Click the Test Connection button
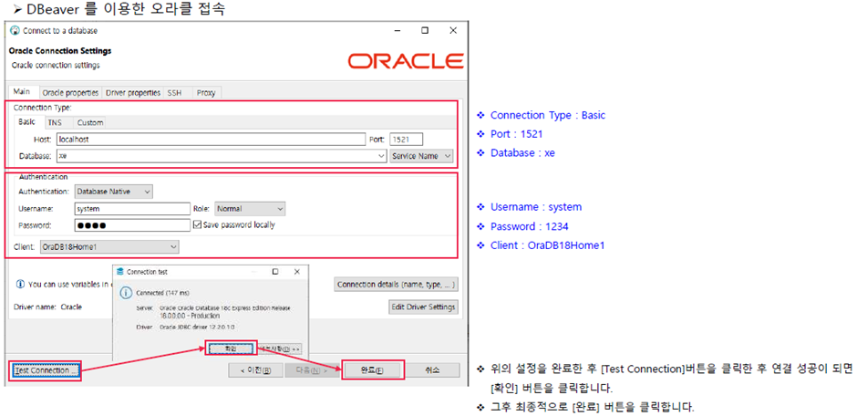The image size is (857, 416). click(46, 370)
